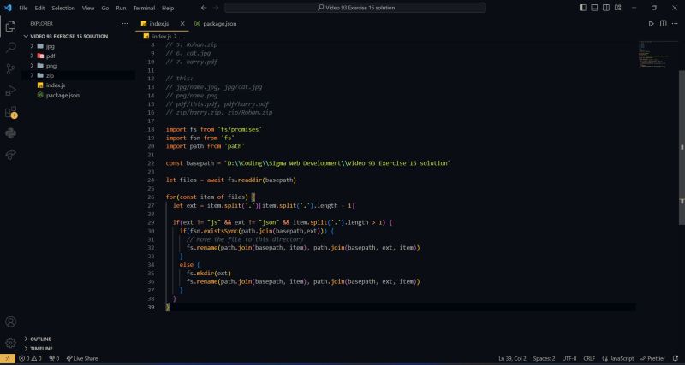The width and height of the screenshot is (685, 365).
Task: Split the editor to the right
Action: click(x=664, y=23)
